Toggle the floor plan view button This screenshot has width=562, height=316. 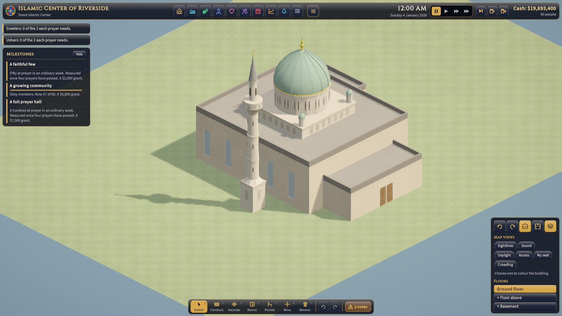point(538,226)
